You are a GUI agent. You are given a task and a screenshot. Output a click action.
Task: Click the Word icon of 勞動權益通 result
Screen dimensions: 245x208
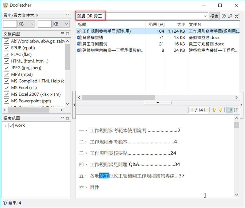tap(79, 38)
